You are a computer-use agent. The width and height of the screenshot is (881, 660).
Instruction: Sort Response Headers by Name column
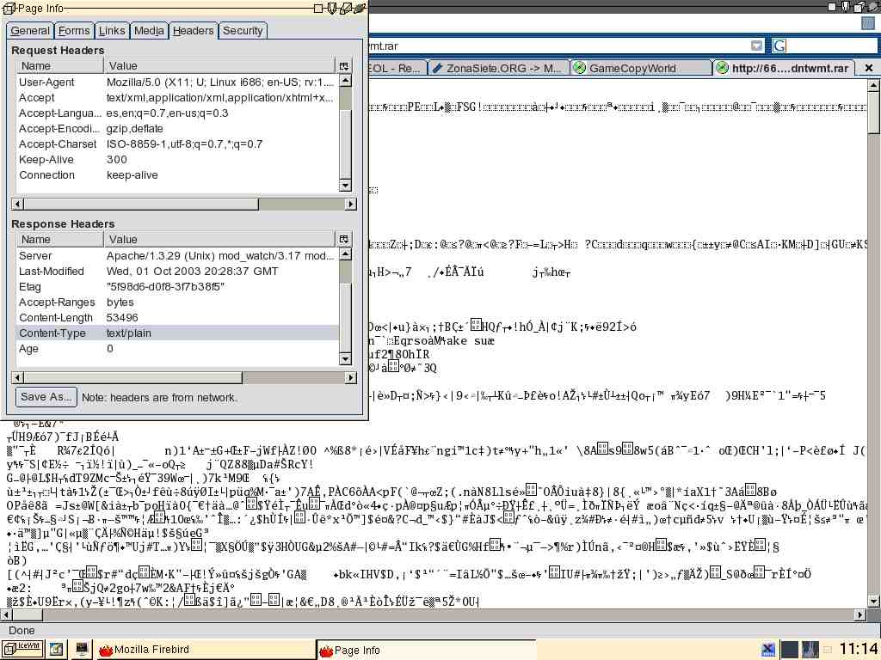point(59,239)
